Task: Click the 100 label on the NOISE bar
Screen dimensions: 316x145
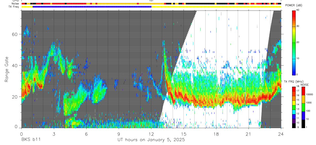Action: pyautogui.click(x=308, y=111)
